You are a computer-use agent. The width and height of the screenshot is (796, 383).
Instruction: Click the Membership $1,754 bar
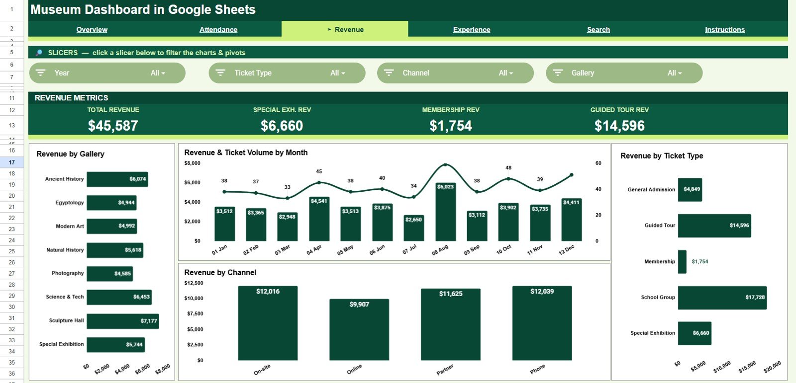[682, 262]
